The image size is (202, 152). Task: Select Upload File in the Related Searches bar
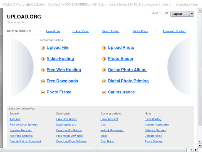tap(53, 31)
